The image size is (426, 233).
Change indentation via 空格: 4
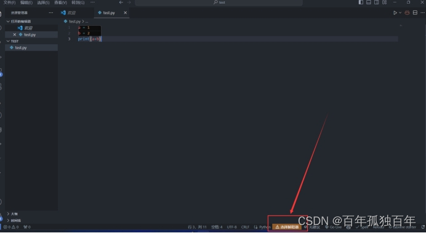(x=217, y=227)
